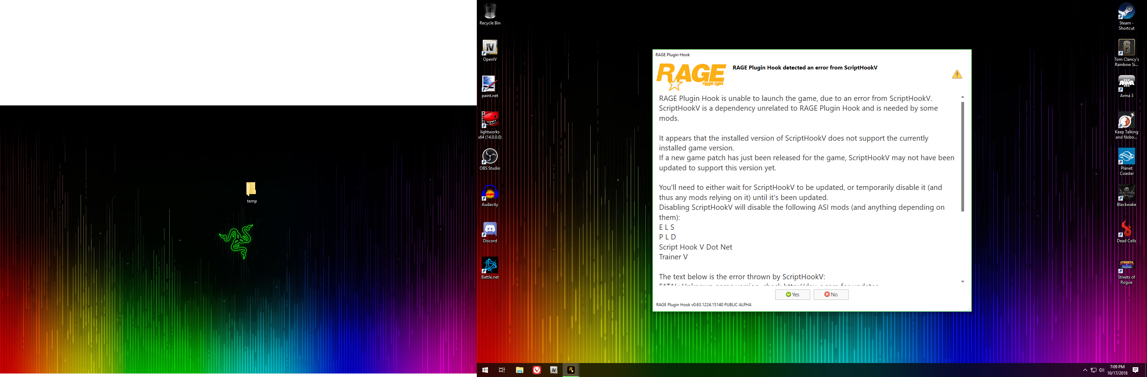Select the temp folder on desktop

pos(251,190)
